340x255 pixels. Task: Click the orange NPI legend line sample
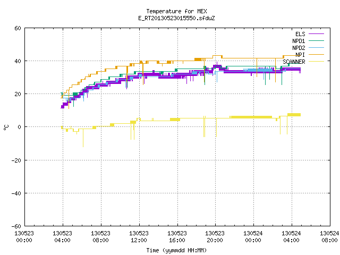pyautogui.click(x=316, y=54)
